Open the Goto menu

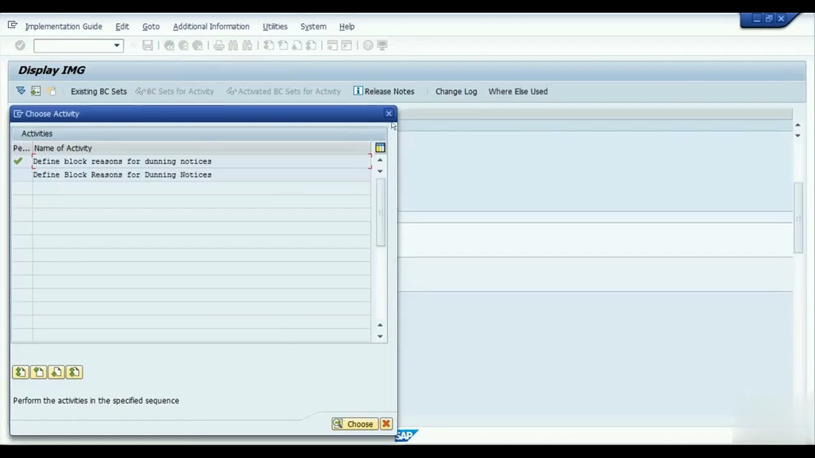pos(151,26)
